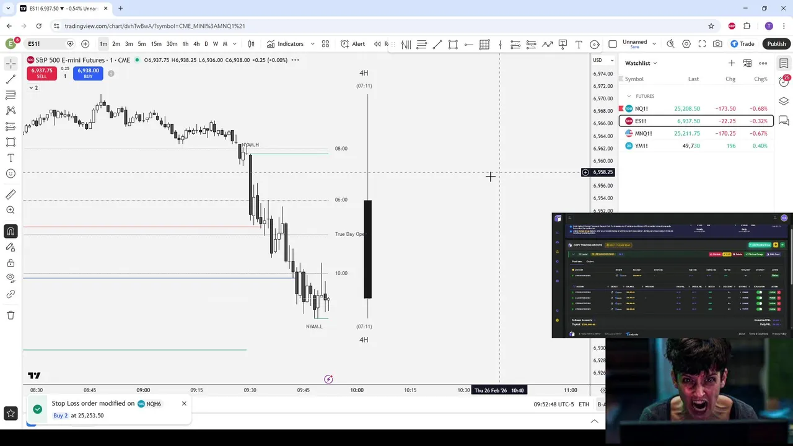Close the Stop Loss notification
This screenshot has height=446, width=793.
(x=184, y=404)
